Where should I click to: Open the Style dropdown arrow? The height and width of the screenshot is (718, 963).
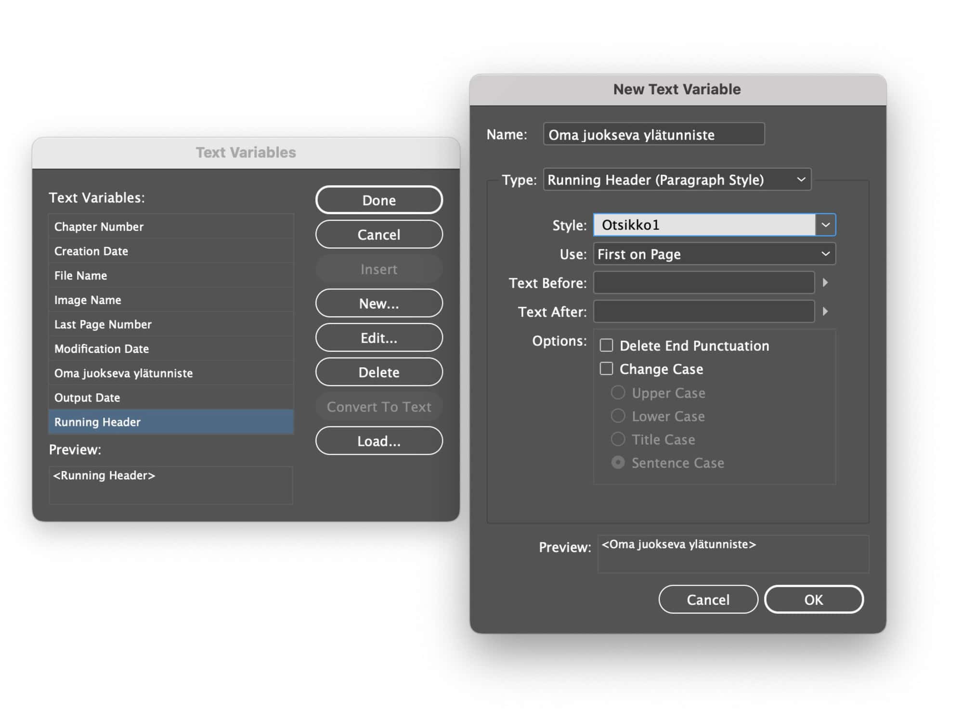coord(826,225)
